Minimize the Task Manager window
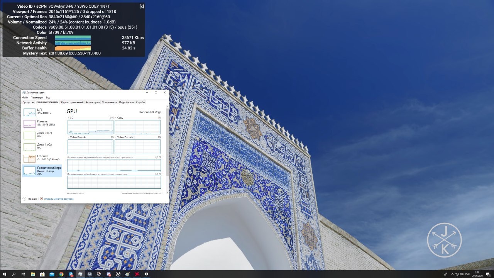Viewport: 494px width, 278px height. 147,93
